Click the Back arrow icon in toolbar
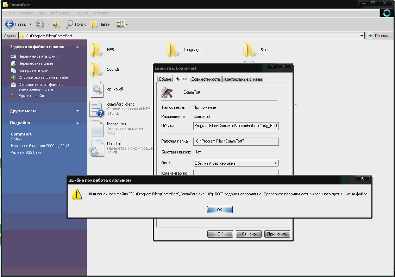Viewport: 395px width, 277px height. [x=10, y=24]
